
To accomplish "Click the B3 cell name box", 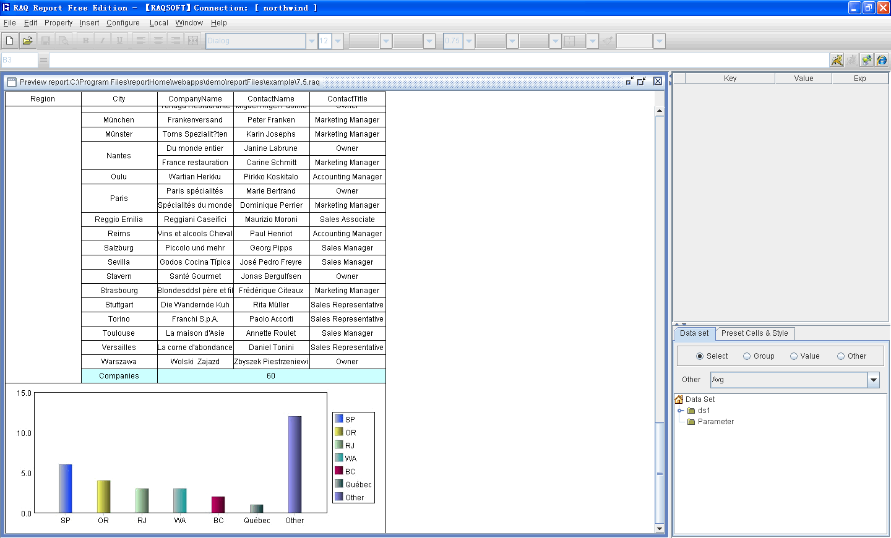I will (19, 60).
